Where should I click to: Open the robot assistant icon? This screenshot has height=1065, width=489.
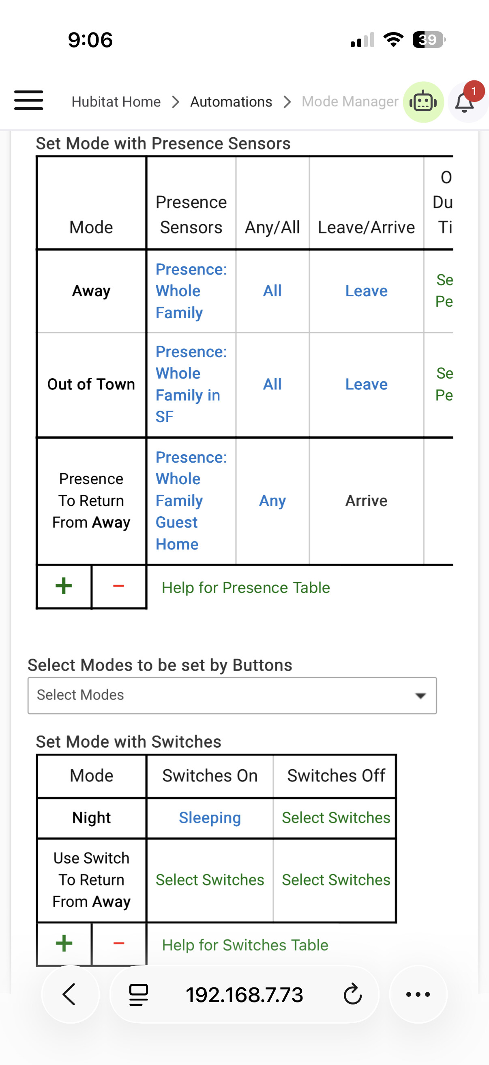point(423,102)
